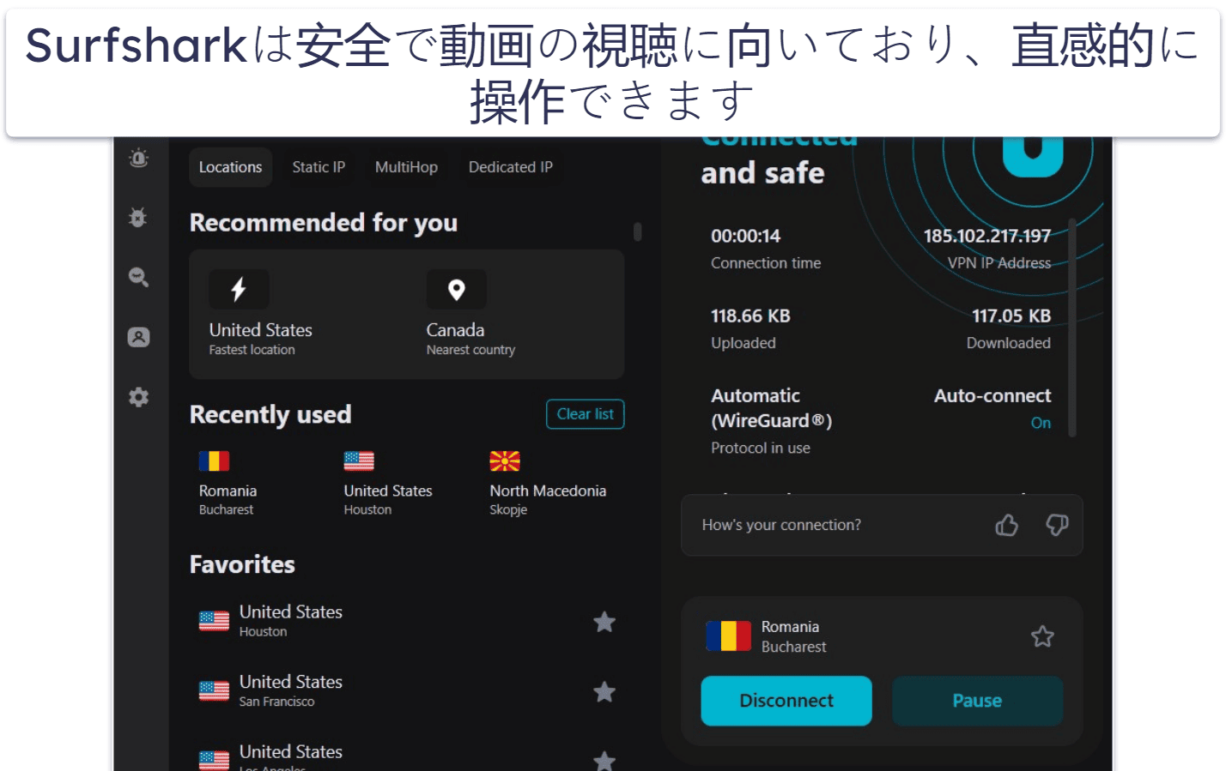Click the lightning bolt Fastest location icon
This screenshot has height=771, width=1226.
click(239, 289)
